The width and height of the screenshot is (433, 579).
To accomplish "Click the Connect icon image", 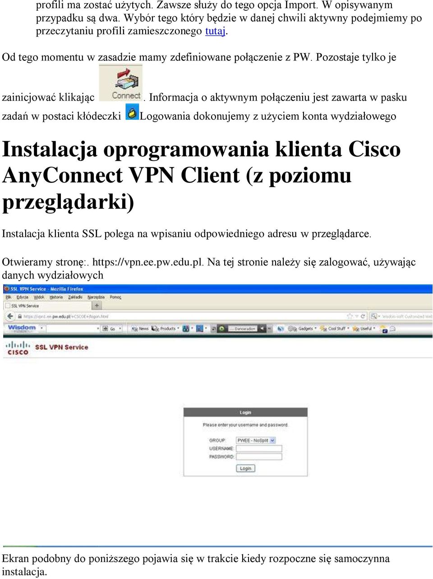I will [x=121, y=83].
